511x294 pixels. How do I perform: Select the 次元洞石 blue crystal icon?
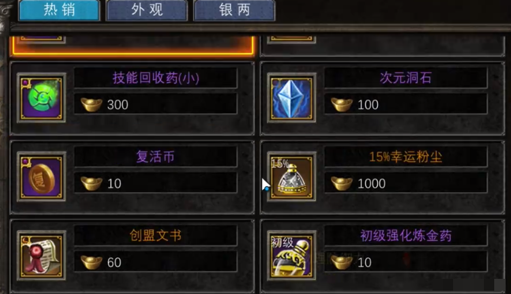[x=291, y=98]
